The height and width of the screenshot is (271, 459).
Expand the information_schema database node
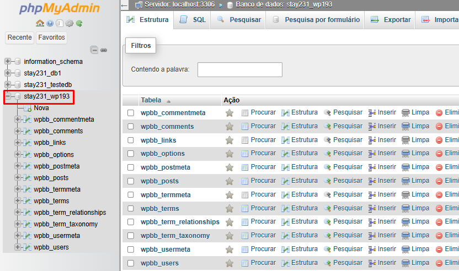click(8, 61)
